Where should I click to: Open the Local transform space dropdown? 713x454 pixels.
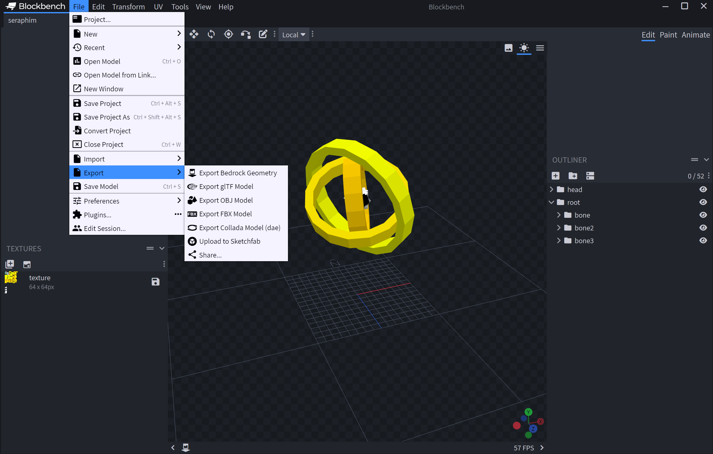click(x=293, y=35)
